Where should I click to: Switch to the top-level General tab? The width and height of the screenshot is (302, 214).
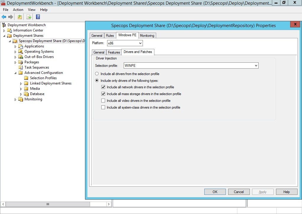pos(97,36)
